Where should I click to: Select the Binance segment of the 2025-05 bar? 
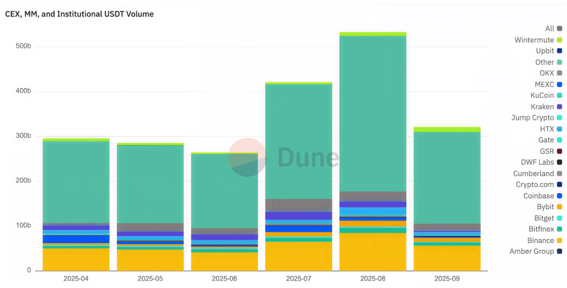pyautogui.click(x=150, y=260)
